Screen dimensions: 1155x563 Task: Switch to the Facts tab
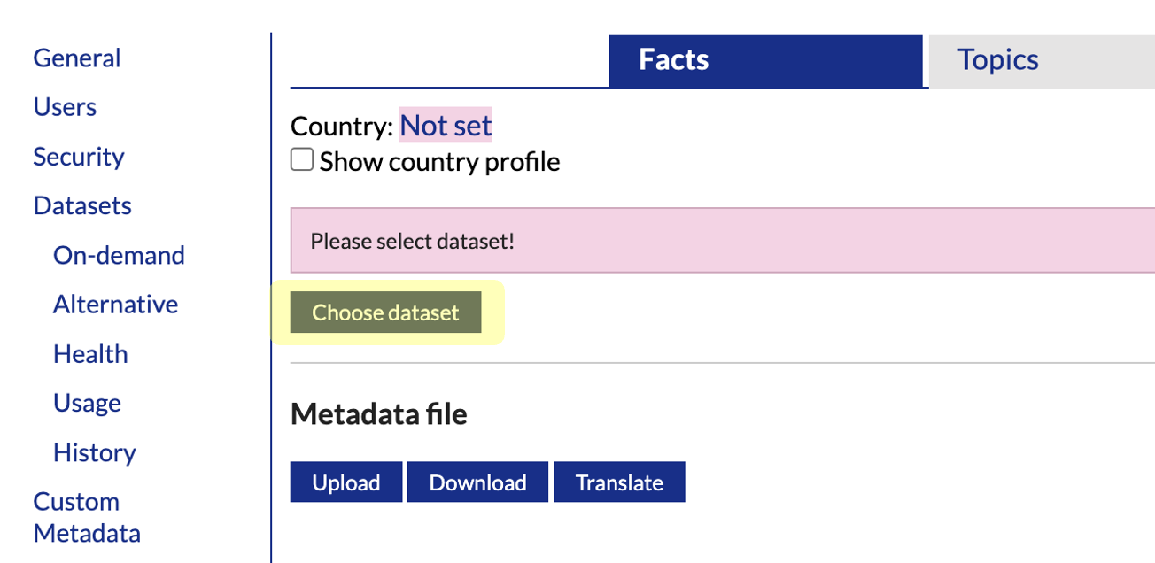click(x=765, y=60)
